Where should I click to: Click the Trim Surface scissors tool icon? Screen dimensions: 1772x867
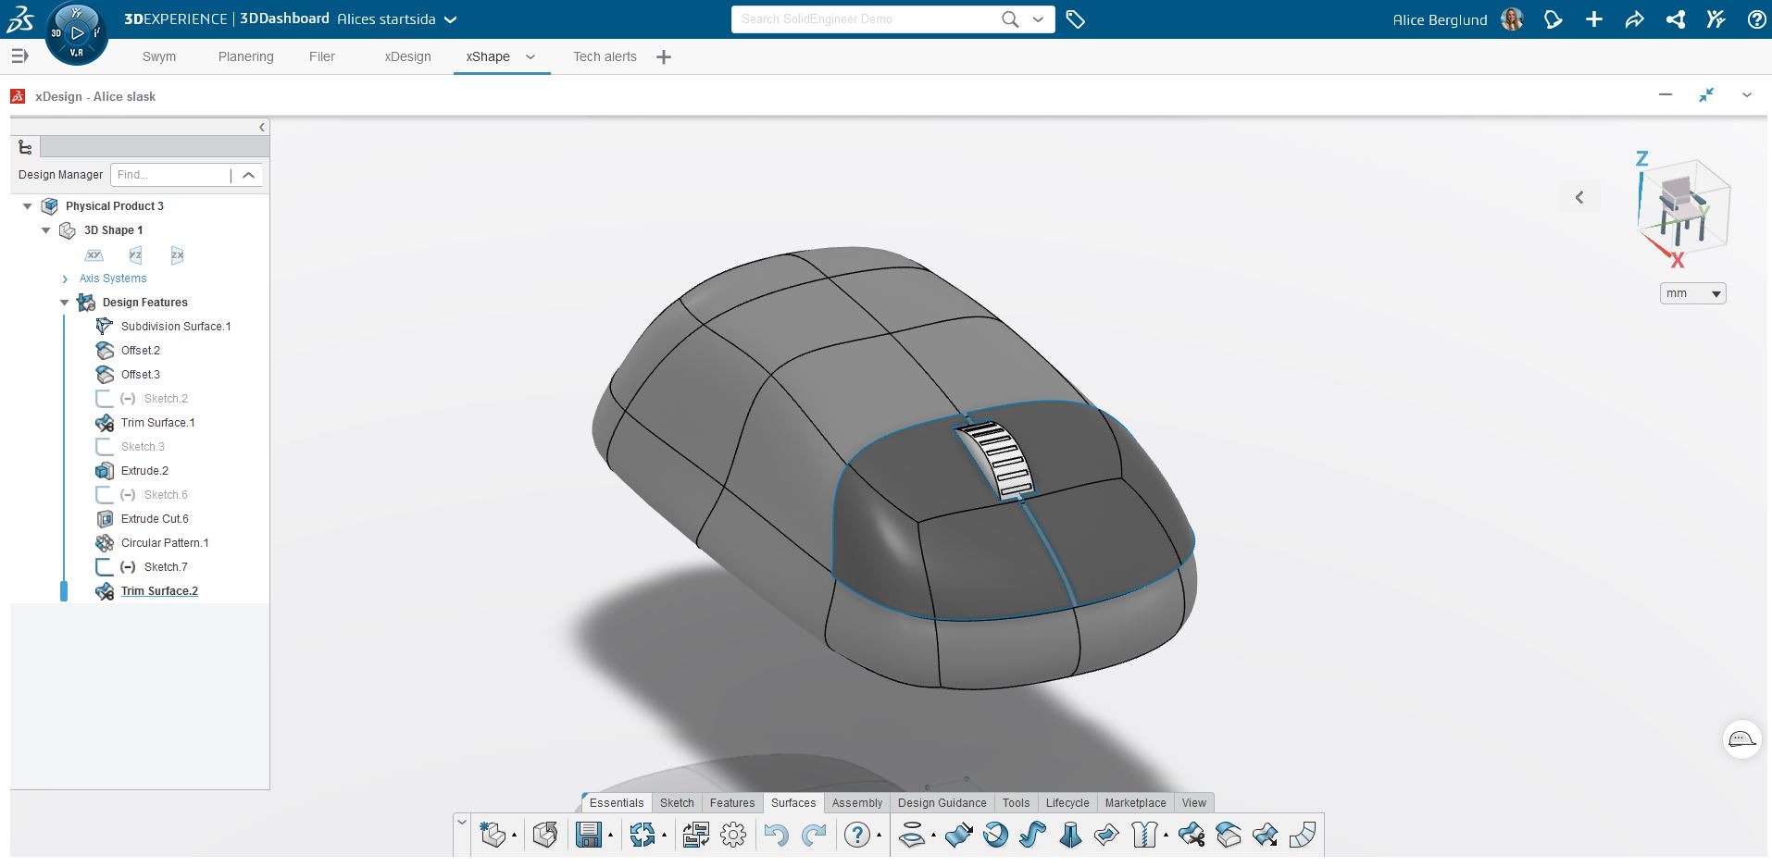tap(1192, 835)
